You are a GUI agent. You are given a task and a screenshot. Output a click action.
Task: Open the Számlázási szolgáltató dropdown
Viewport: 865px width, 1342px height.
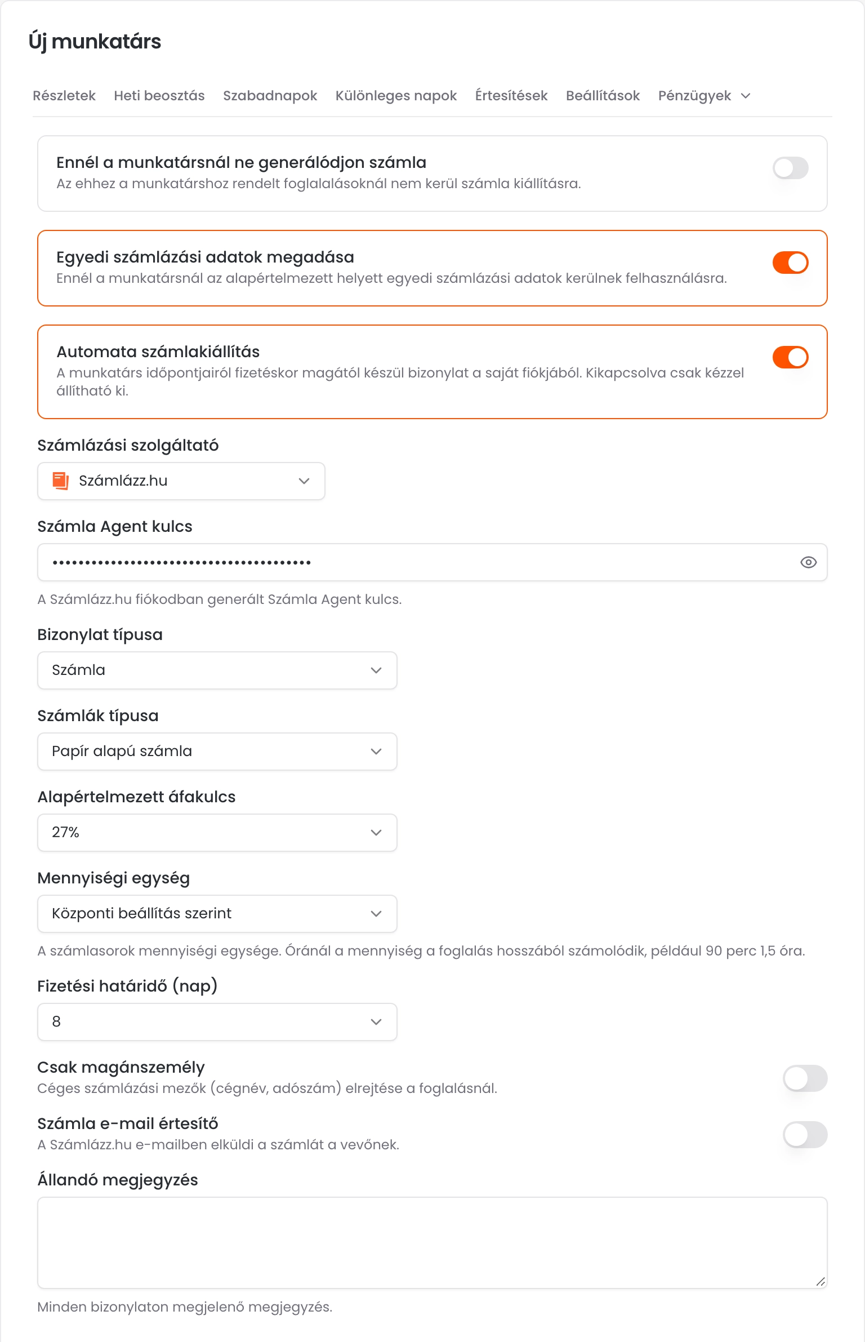[181, 481]
